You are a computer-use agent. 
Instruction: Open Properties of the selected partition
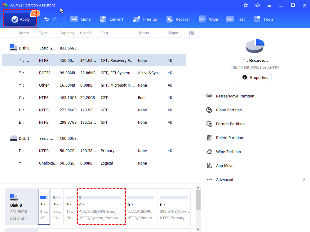(255, 77)
